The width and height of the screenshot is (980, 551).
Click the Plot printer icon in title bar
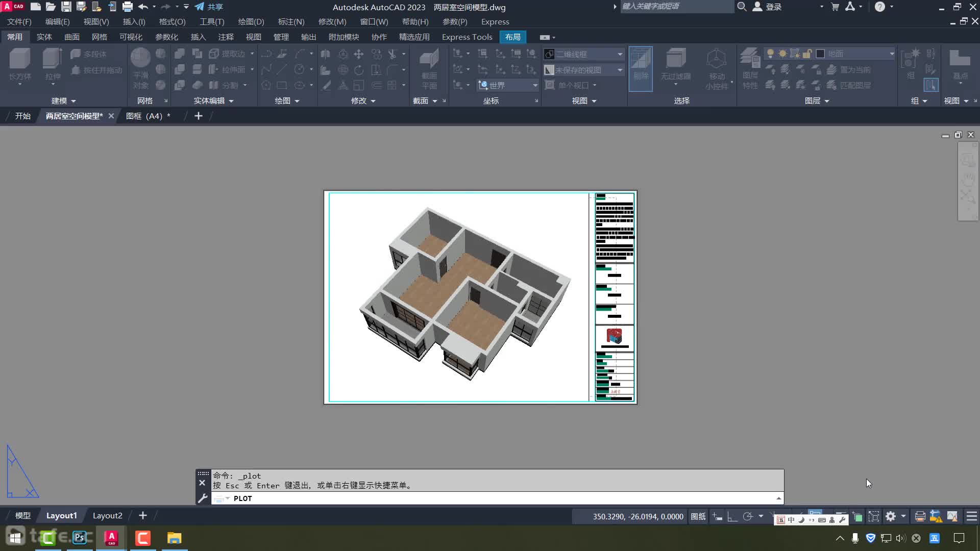pos(128,7)
